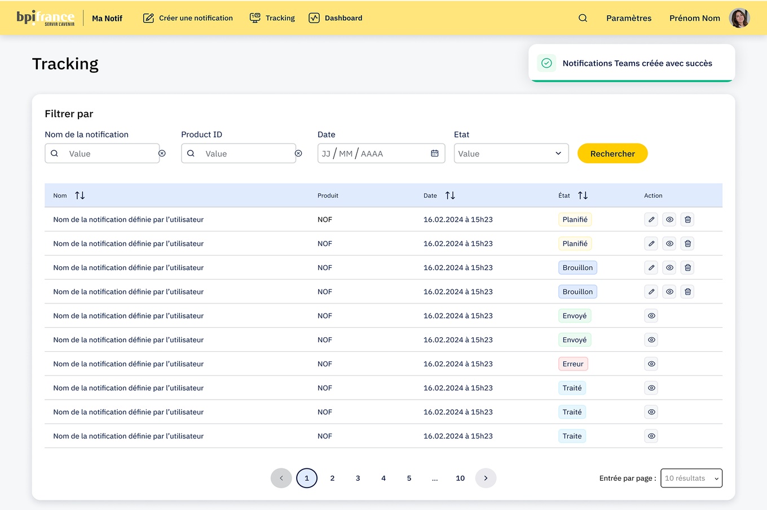Screen dimensions: 767x510
Task: Click the Rechercher button
Action: coord(612,153)
